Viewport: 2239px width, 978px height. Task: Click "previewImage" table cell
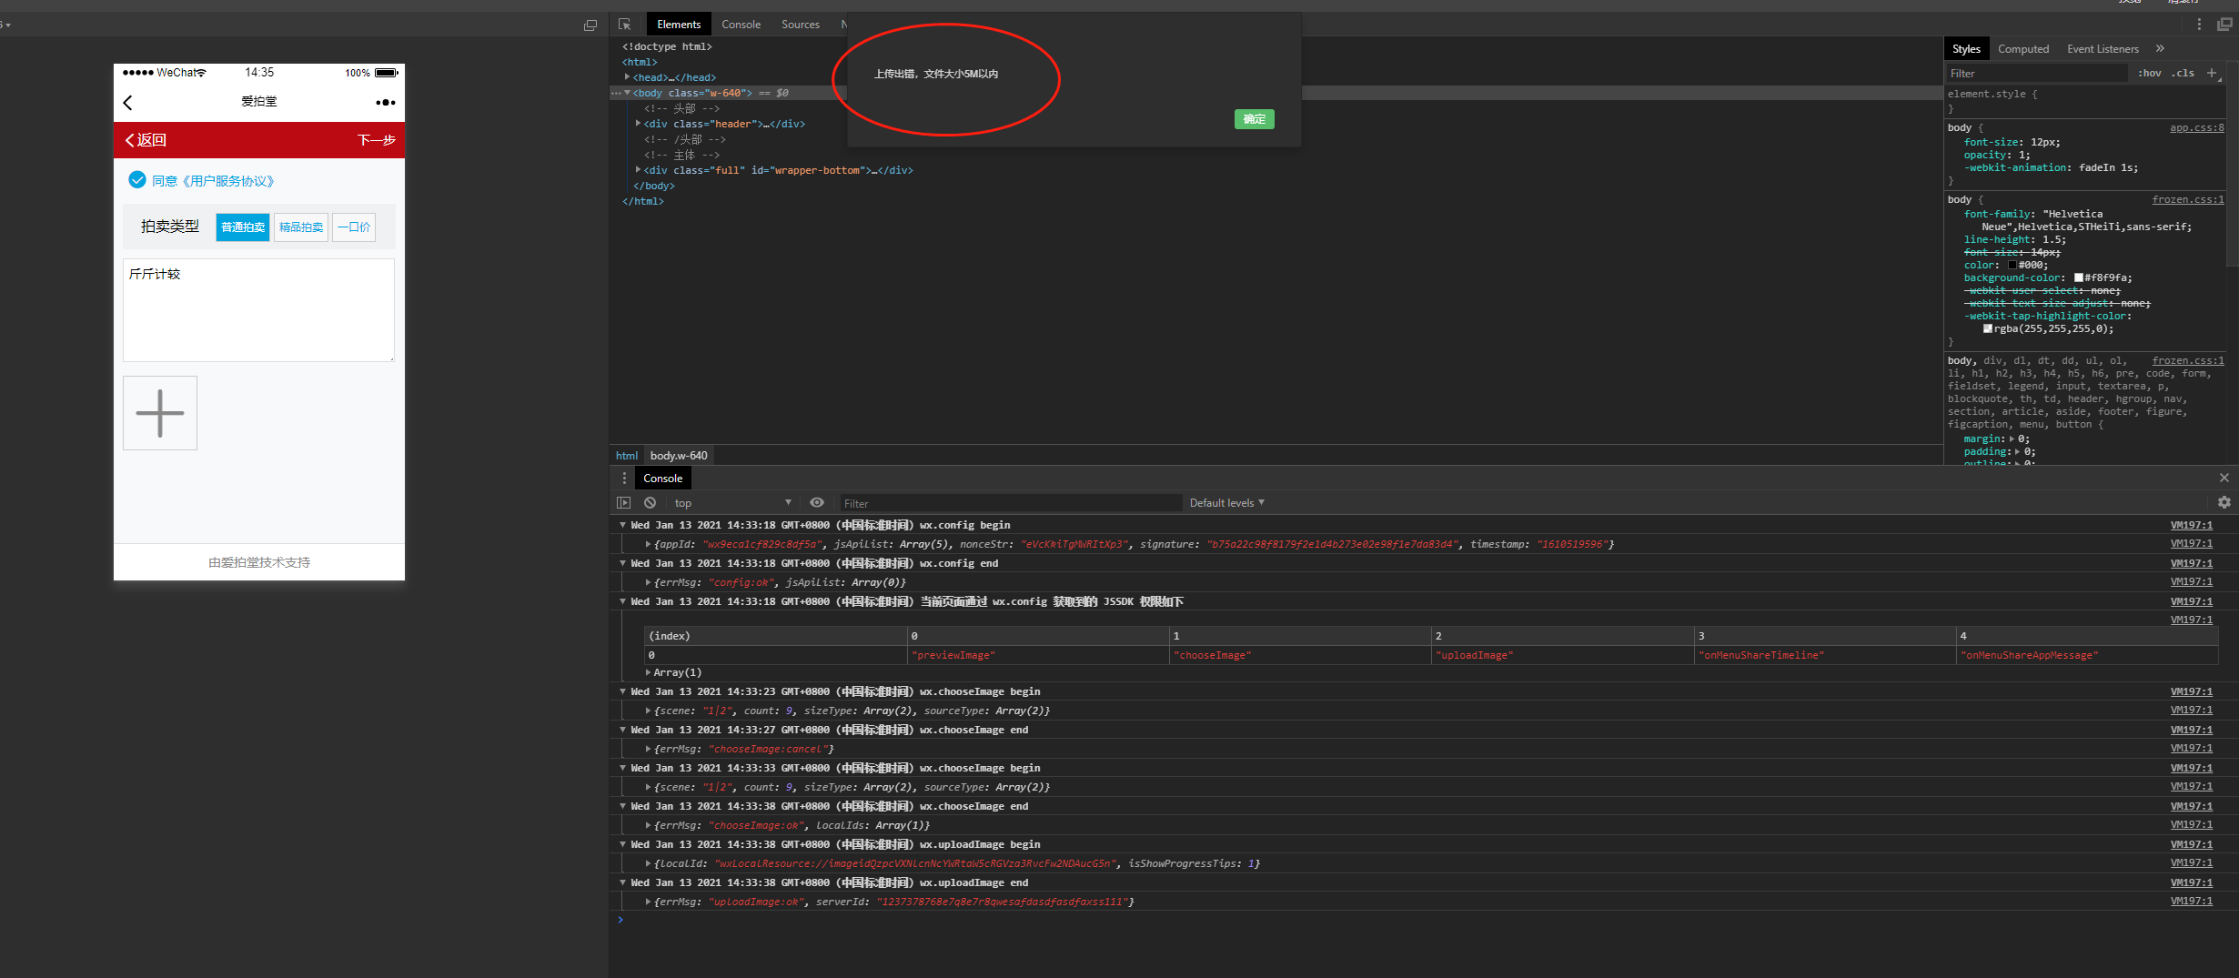[x=1038, y=655]
